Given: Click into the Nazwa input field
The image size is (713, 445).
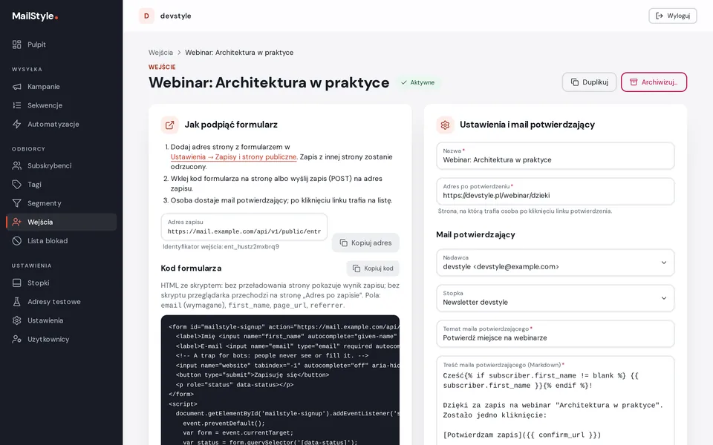Looking at the screenshot, I should [556, 156].
